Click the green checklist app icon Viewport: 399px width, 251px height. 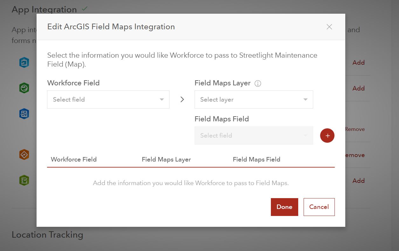click(x=24, y=180)
